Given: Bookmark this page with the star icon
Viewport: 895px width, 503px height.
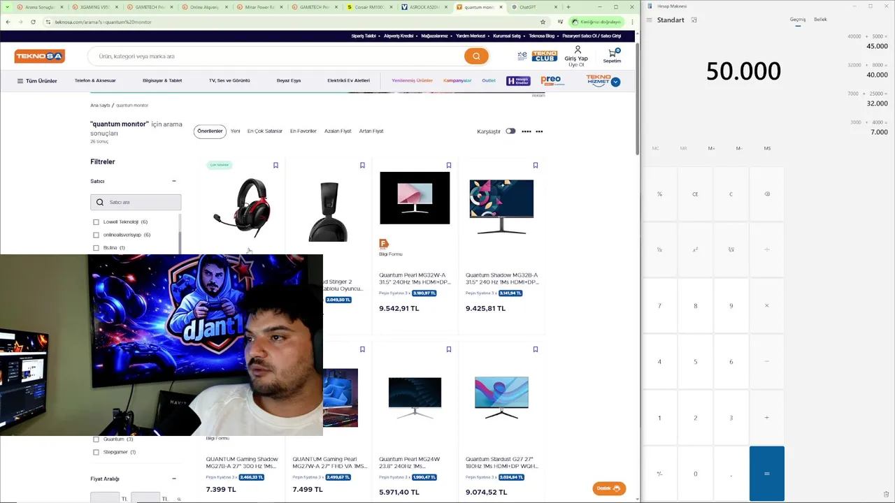Looking at the screenshot, I should [543, 22].
